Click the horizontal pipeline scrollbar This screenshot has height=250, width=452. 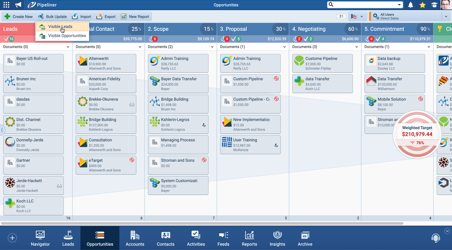202,224
